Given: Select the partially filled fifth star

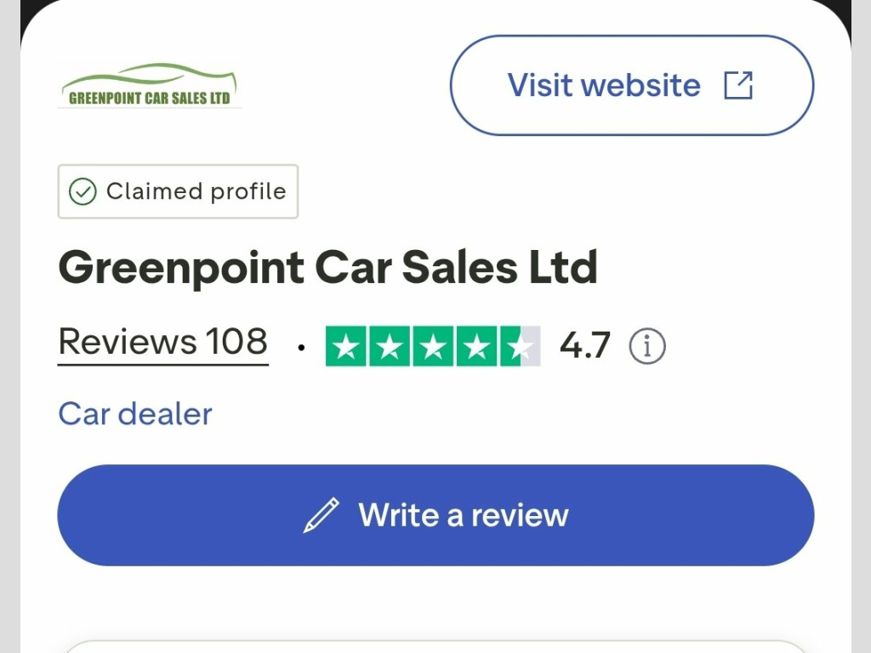Looking at the screenshot, I should [x=520, y=346].
